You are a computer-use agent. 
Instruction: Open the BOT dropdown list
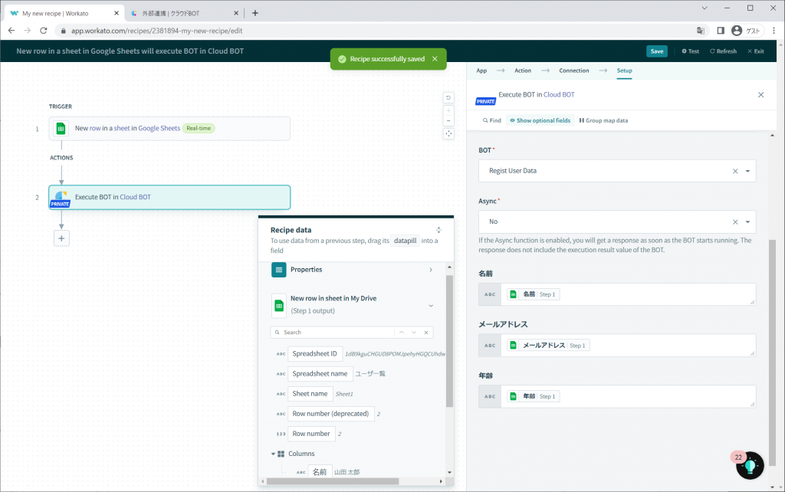coord(747,171)
